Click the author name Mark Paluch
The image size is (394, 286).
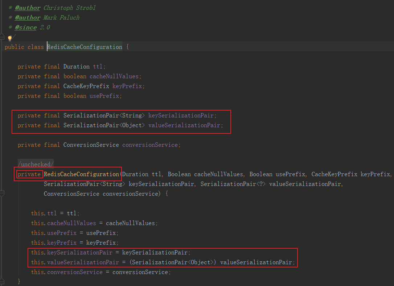(x=62, y=17)
